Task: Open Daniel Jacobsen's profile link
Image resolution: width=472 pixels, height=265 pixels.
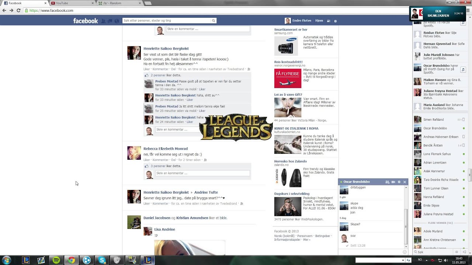Action: click(157, 218)
